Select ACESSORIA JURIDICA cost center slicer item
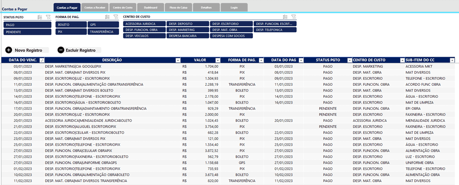Viewport: 459px width, 185px height. click(145, 24)
